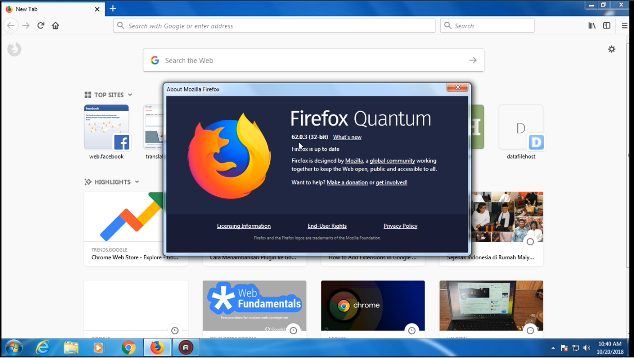Click the Firefox watermark icon at left

tap(14, 50)
